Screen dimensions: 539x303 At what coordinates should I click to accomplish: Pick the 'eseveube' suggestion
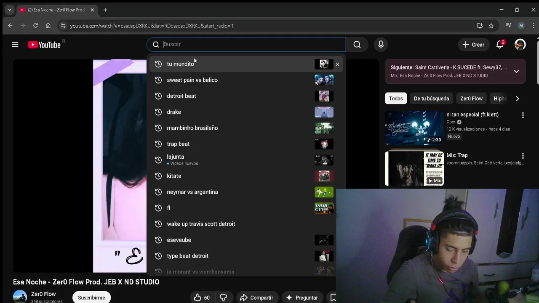click(x=246, y=240)
